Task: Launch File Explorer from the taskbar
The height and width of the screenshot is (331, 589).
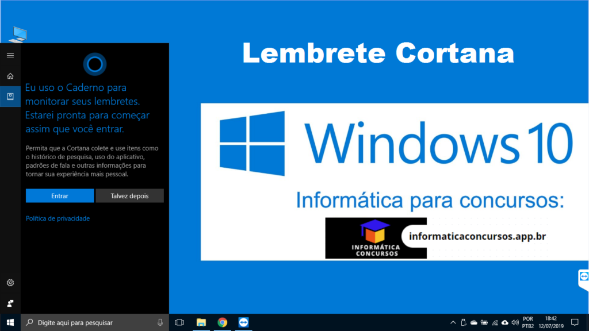Action: [201, 322]
